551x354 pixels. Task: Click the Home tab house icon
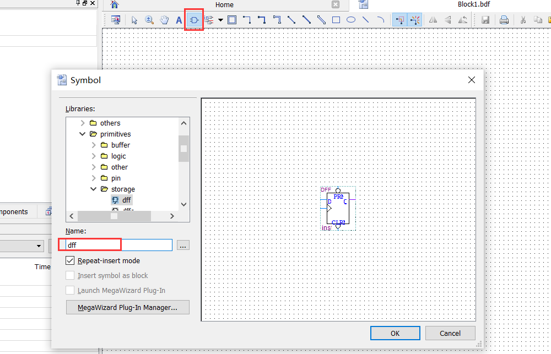point(114,4)
